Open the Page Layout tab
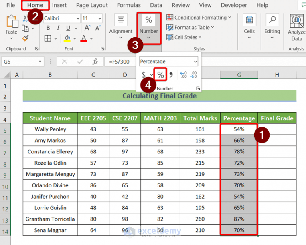The width and height of the screenshot is (306, 245). click(92, 5)
